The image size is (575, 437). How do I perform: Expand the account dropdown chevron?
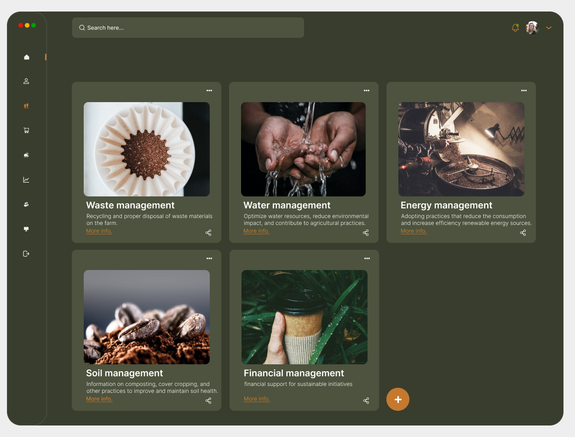coord(549,28)
